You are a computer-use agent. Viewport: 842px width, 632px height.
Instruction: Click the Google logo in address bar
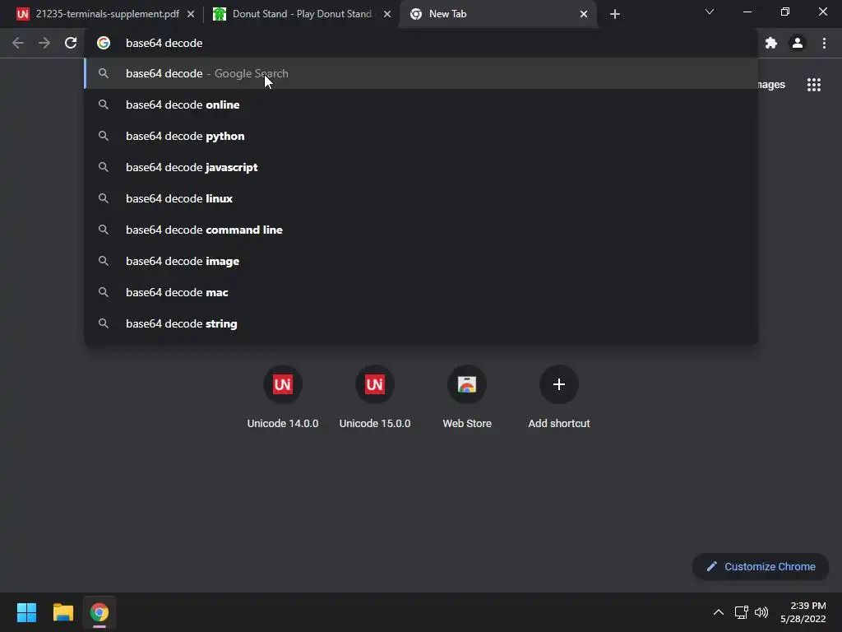point(104,43)
